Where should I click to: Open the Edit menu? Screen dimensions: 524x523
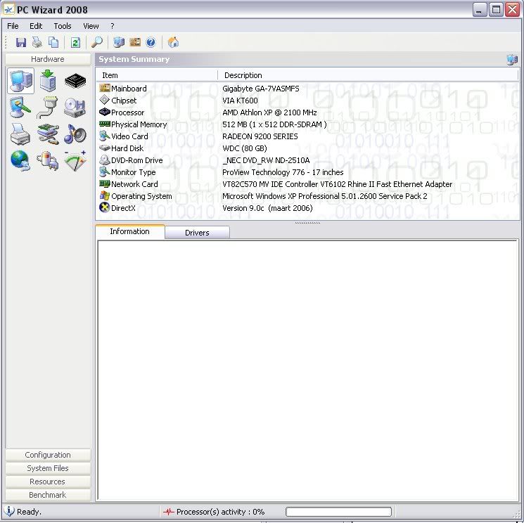tap(36, 26)
